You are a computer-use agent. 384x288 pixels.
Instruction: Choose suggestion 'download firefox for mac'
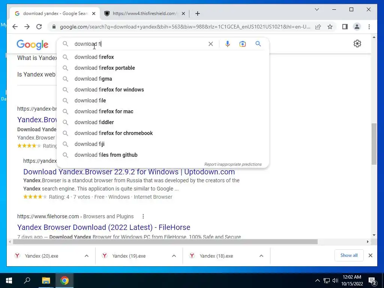tap(163, 111)
